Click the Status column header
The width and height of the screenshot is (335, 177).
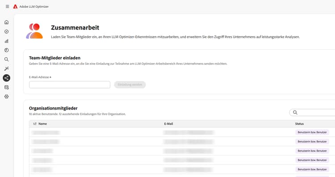[x=299, y=124]
